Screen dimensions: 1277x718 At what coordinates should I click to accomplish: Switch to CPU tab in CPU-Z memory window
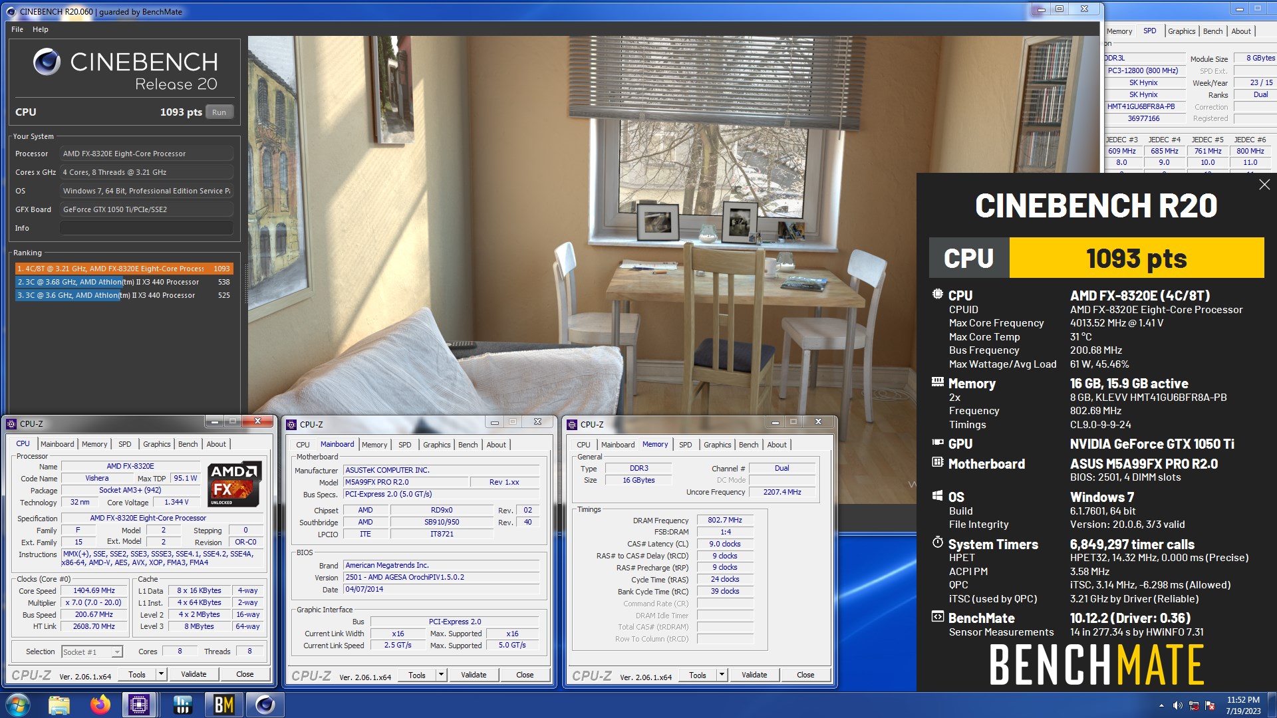[x=583, y=445]
